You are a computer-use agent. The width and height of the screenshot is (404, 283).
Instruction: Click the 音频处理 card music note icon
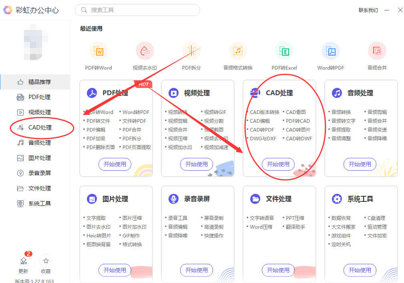point(337,93)
